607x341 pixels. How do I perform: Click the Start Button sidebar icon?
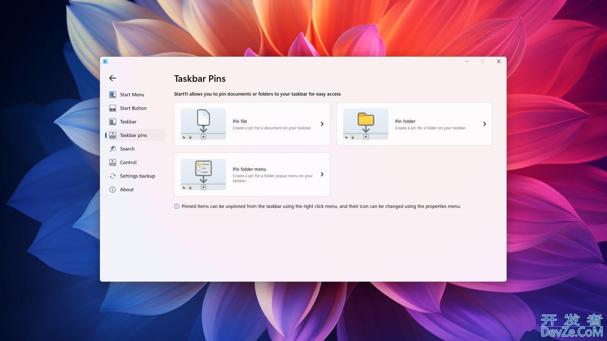click(x=113, y=108)
